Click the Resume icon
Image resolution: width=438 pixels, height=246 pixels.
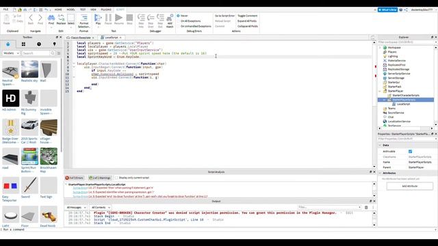pyautogui.click(x=118, y=18)
